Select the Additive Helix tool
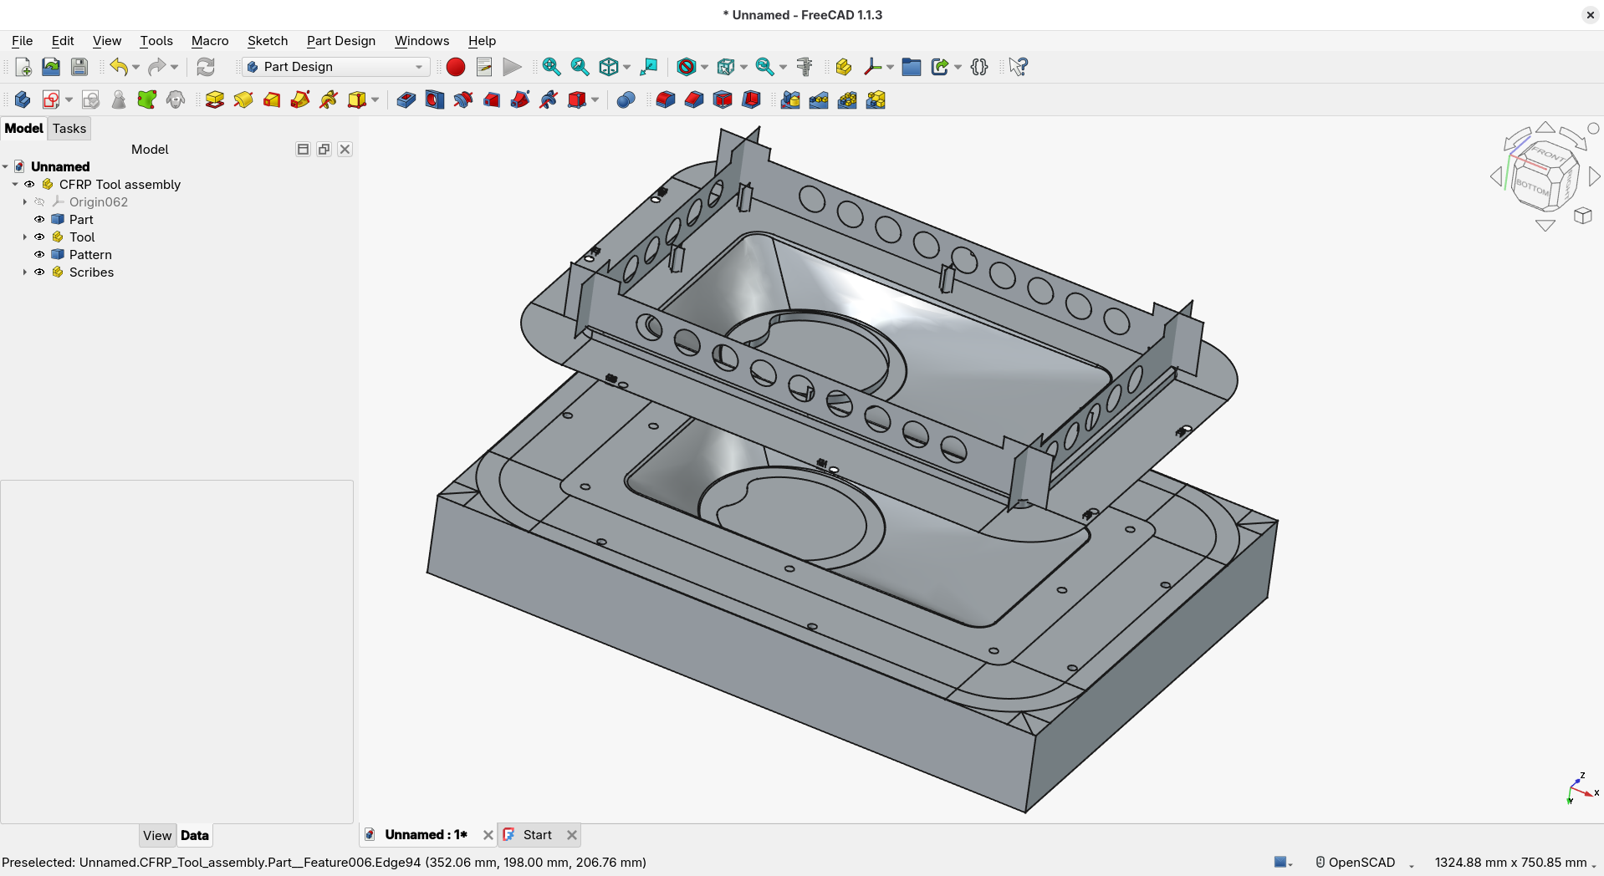 coord(329,100)
